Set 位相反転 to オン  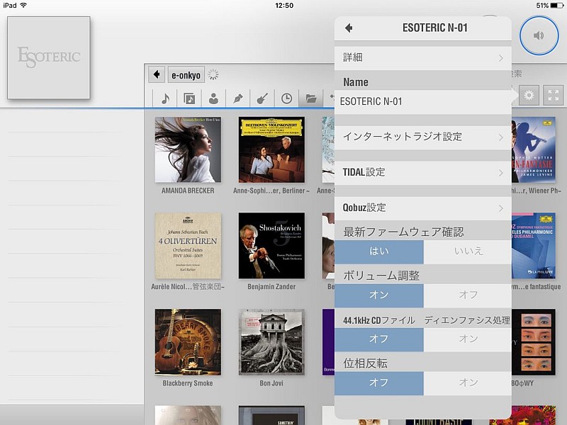click(468, 382)
